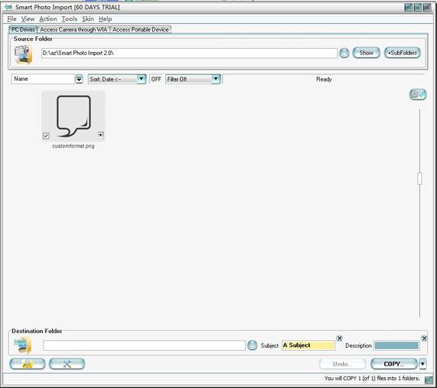The height and width of the screenshot is (388, 437).
Task: Toggle the checkbox on customformat.png thumbnail
Action: pos(46,136)
